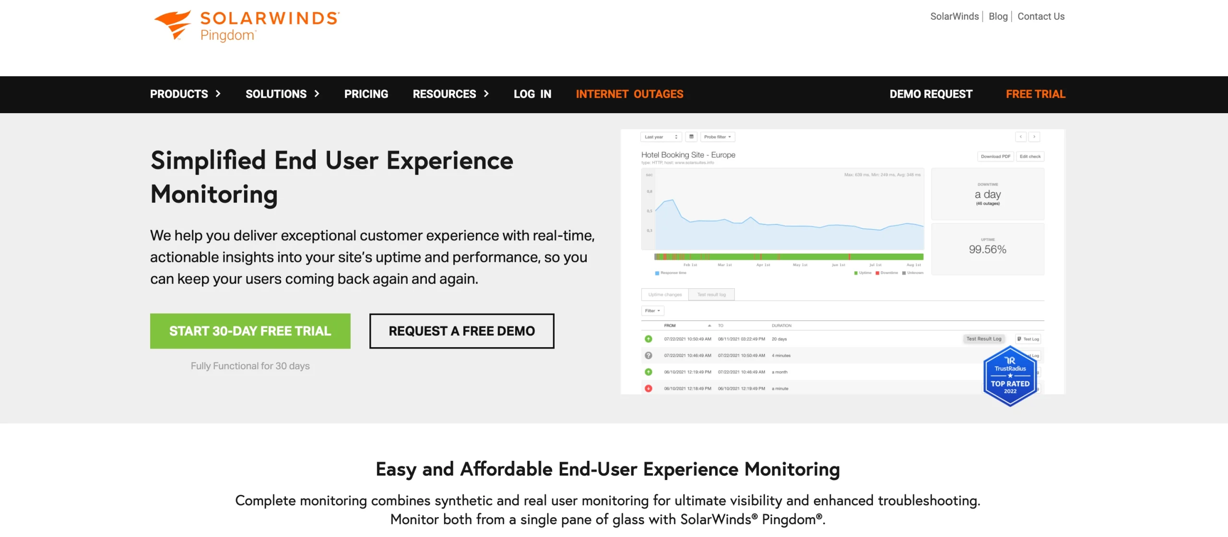Click the left chevron to view previous period
The height and width of the screenshot is (537, 1228).
point(1020,137)
